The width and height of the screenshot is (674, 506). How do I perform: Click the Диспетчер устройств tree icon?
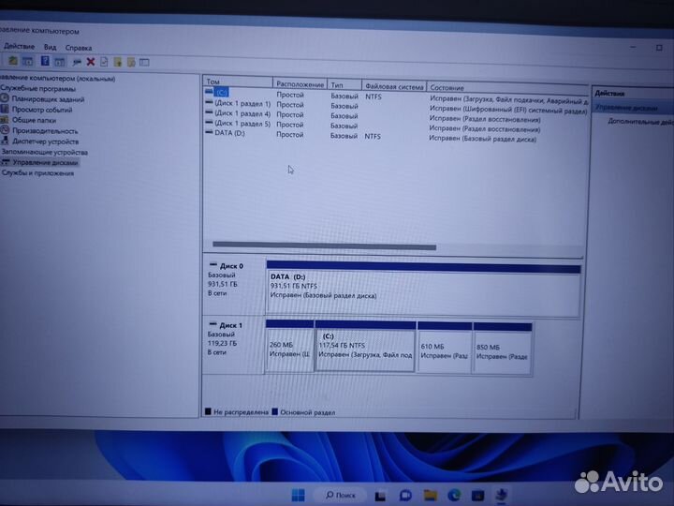5,141
